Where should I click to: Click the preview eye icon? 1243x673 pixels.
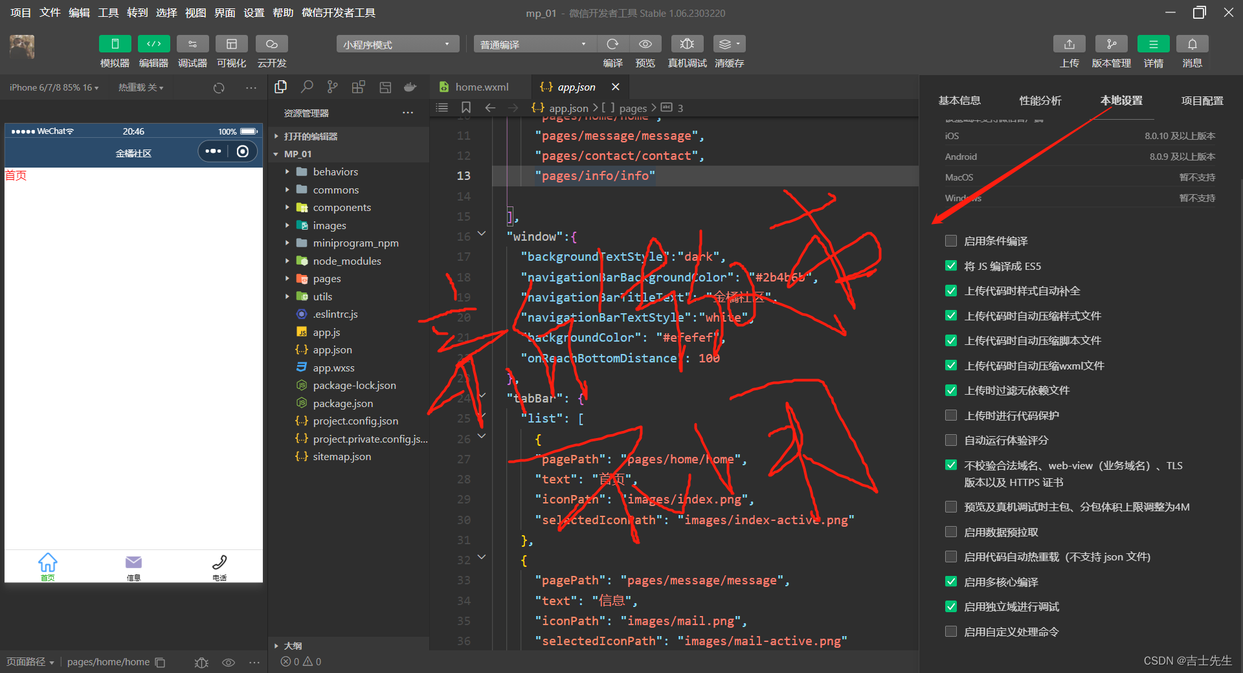pyautogui.click(x=645, y=44)
